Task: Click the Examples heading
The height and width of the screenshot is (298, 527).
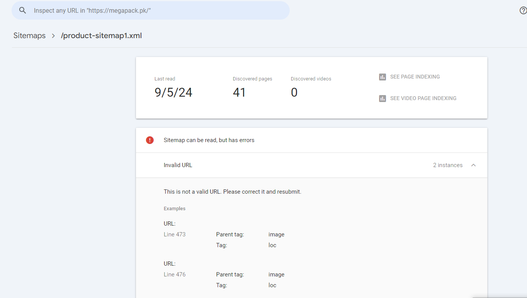Action: (x=175, y=209)
